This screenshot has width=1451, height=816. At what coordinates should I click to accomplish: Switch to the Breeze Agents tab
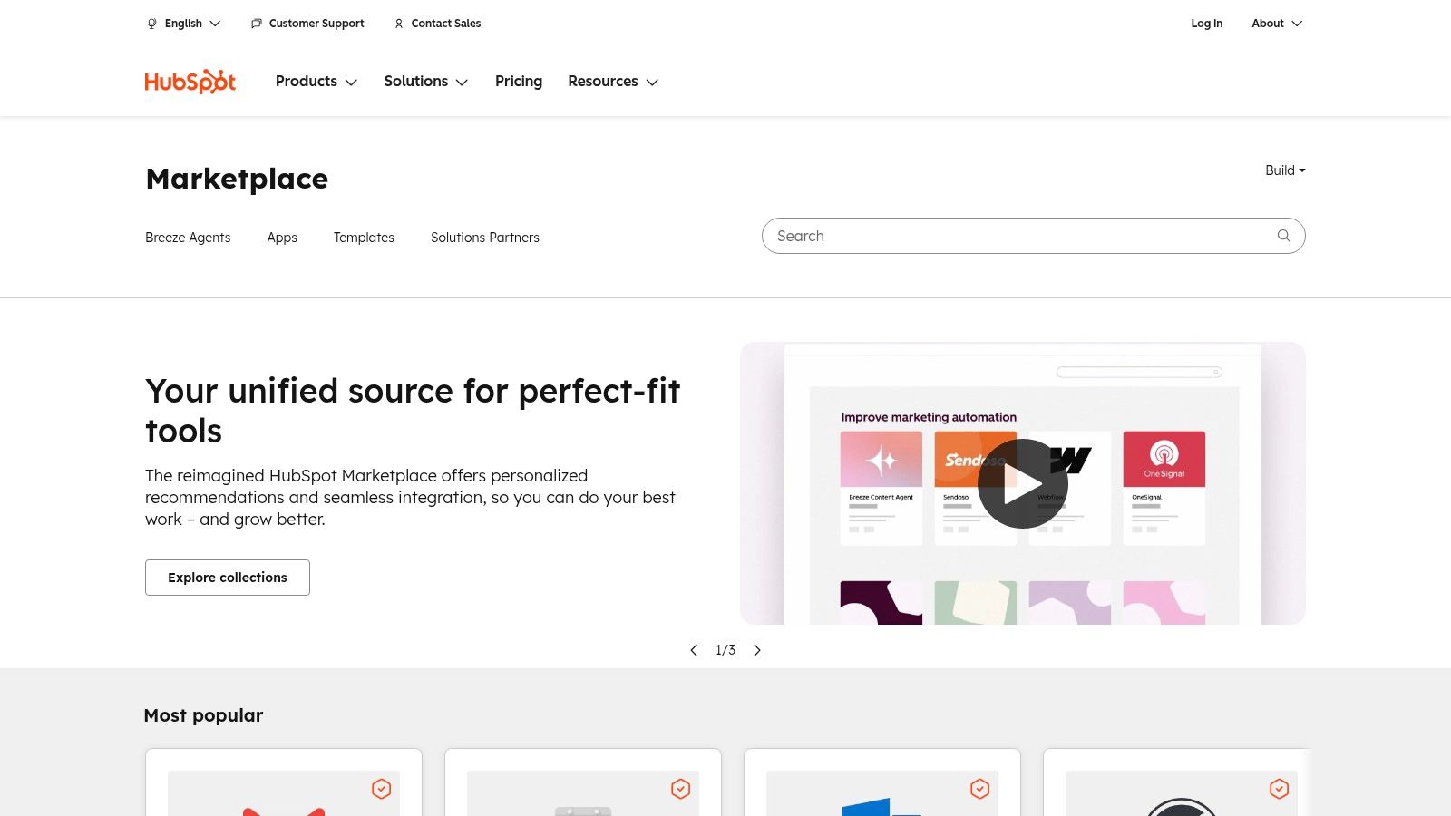tap(188, 238)
